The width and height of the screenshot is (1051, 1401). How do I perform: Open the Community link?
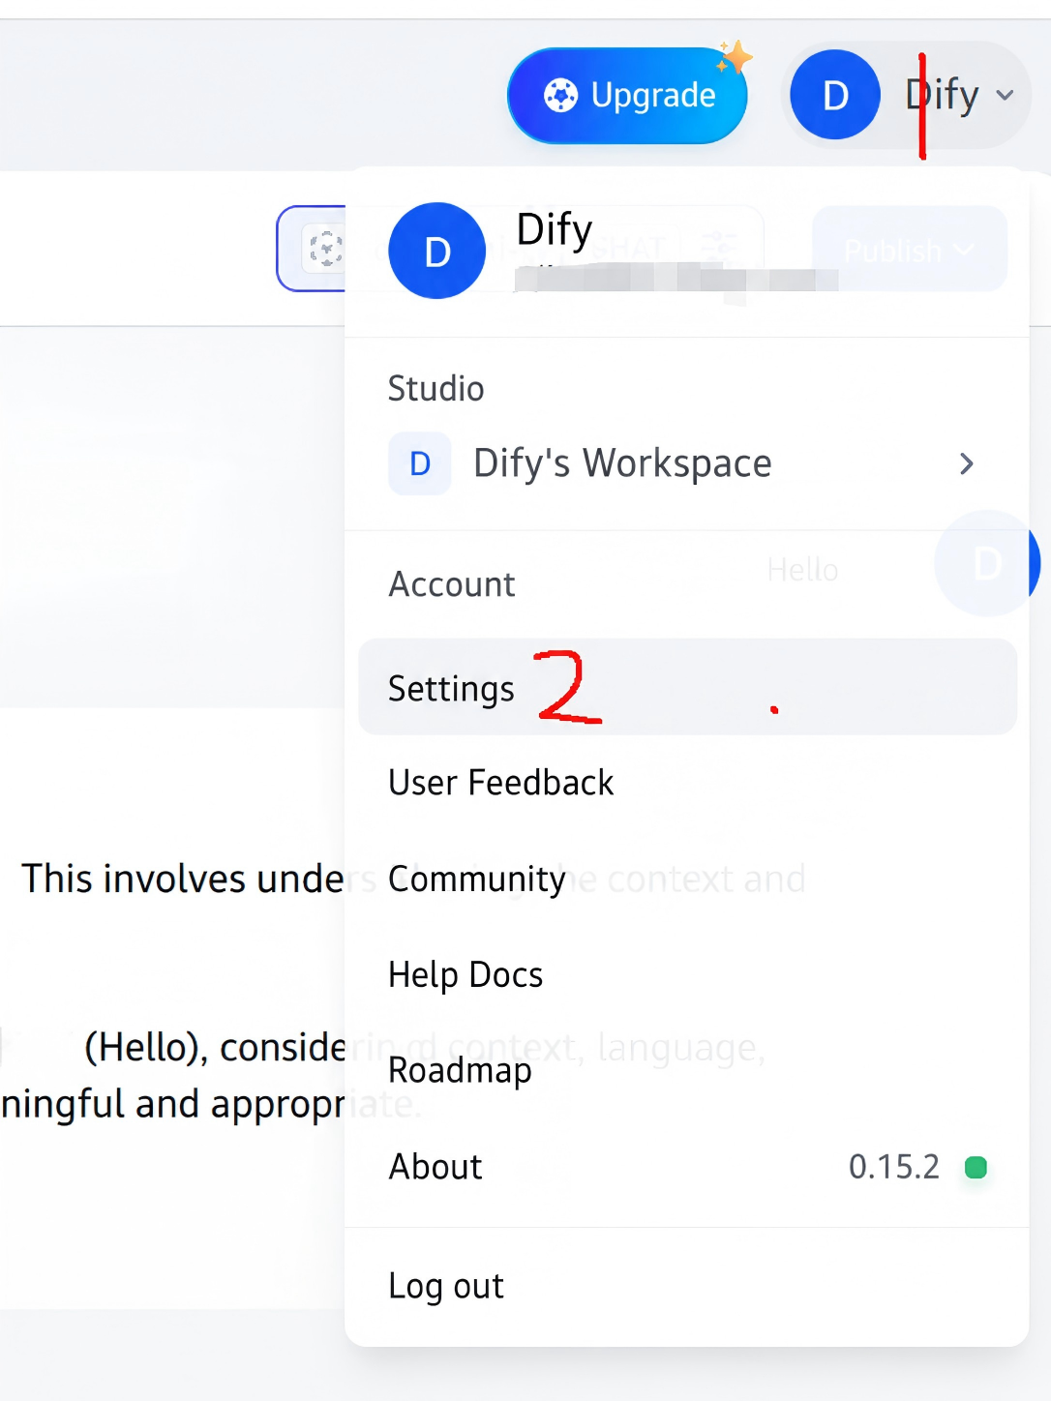pos(687,879)
